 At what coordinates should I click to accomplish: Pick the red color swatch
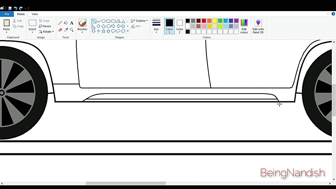pyautogui.click(x=204, y=21)
